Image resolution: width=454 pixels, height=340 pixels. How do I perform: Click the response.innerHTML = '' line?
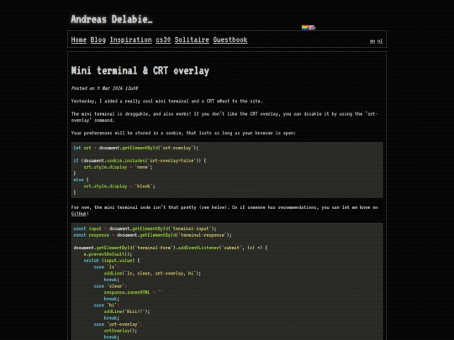coord(134,292)
